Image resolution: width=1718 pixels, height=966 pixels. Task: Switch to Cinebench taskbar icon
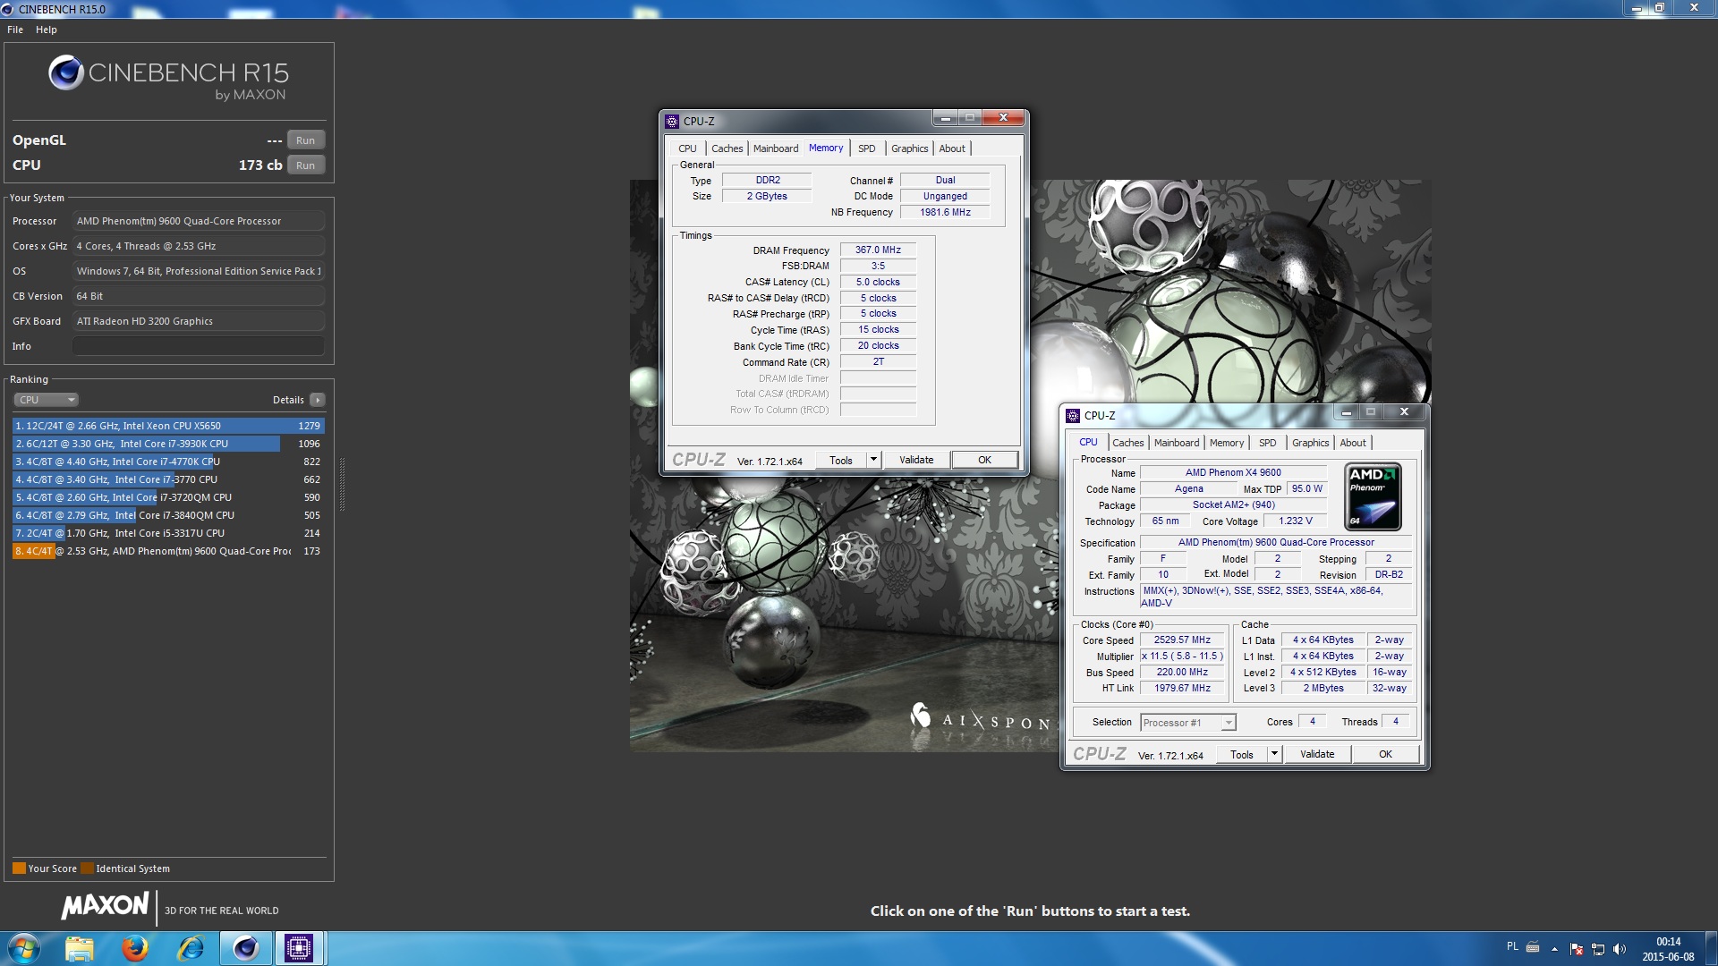246,948
